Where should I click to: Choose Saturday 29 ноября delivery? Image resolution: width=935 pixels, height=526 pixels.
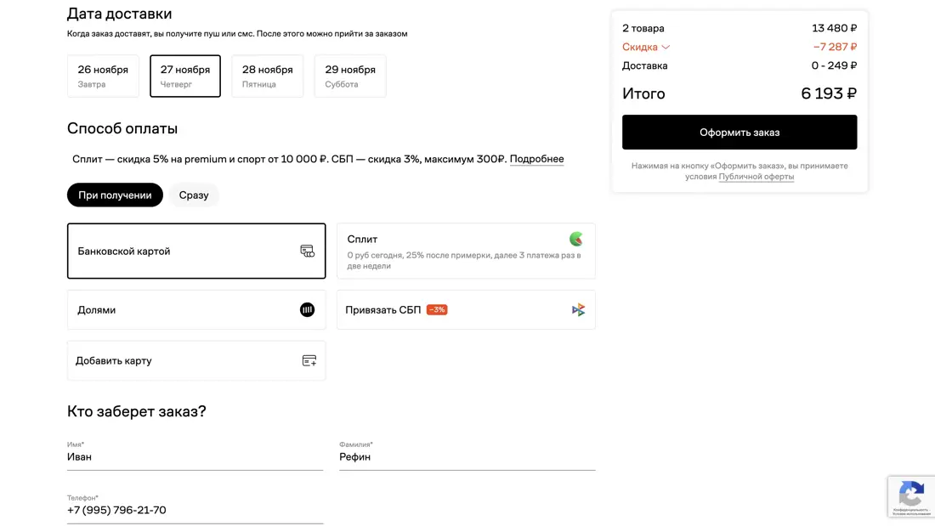349,76
